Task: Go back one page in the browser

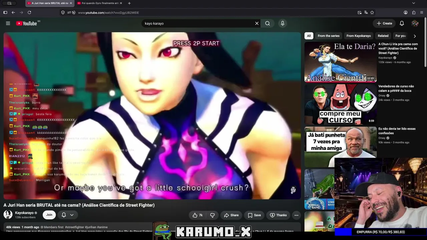Action: point(13,13)
